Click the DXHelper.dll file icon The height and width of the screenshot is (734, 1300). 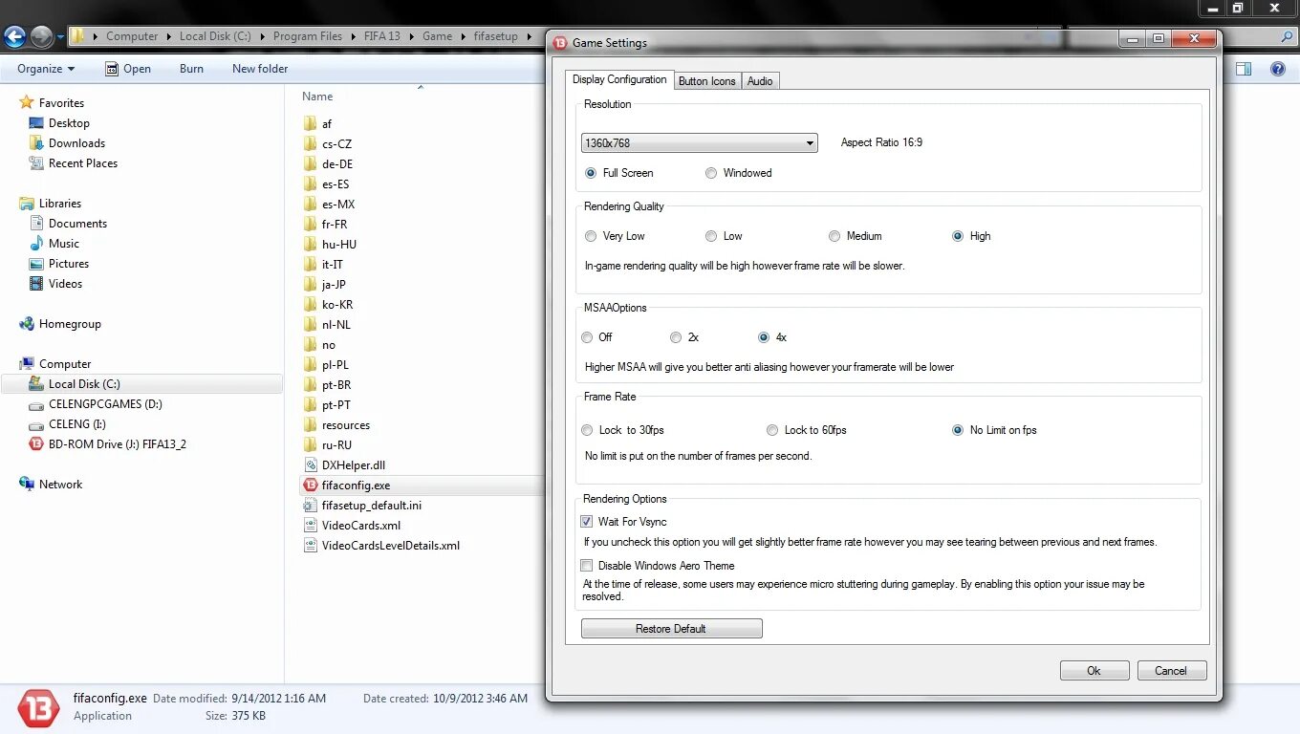pyautogui.click(x=310, y=465)
